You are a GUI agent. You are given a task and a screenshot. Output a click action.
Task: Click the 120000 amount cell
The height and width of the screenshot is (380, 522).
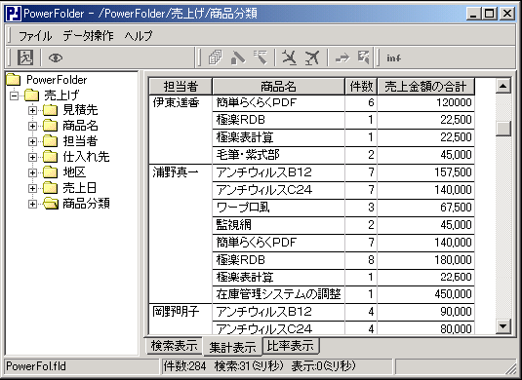[x=425, y=102]
